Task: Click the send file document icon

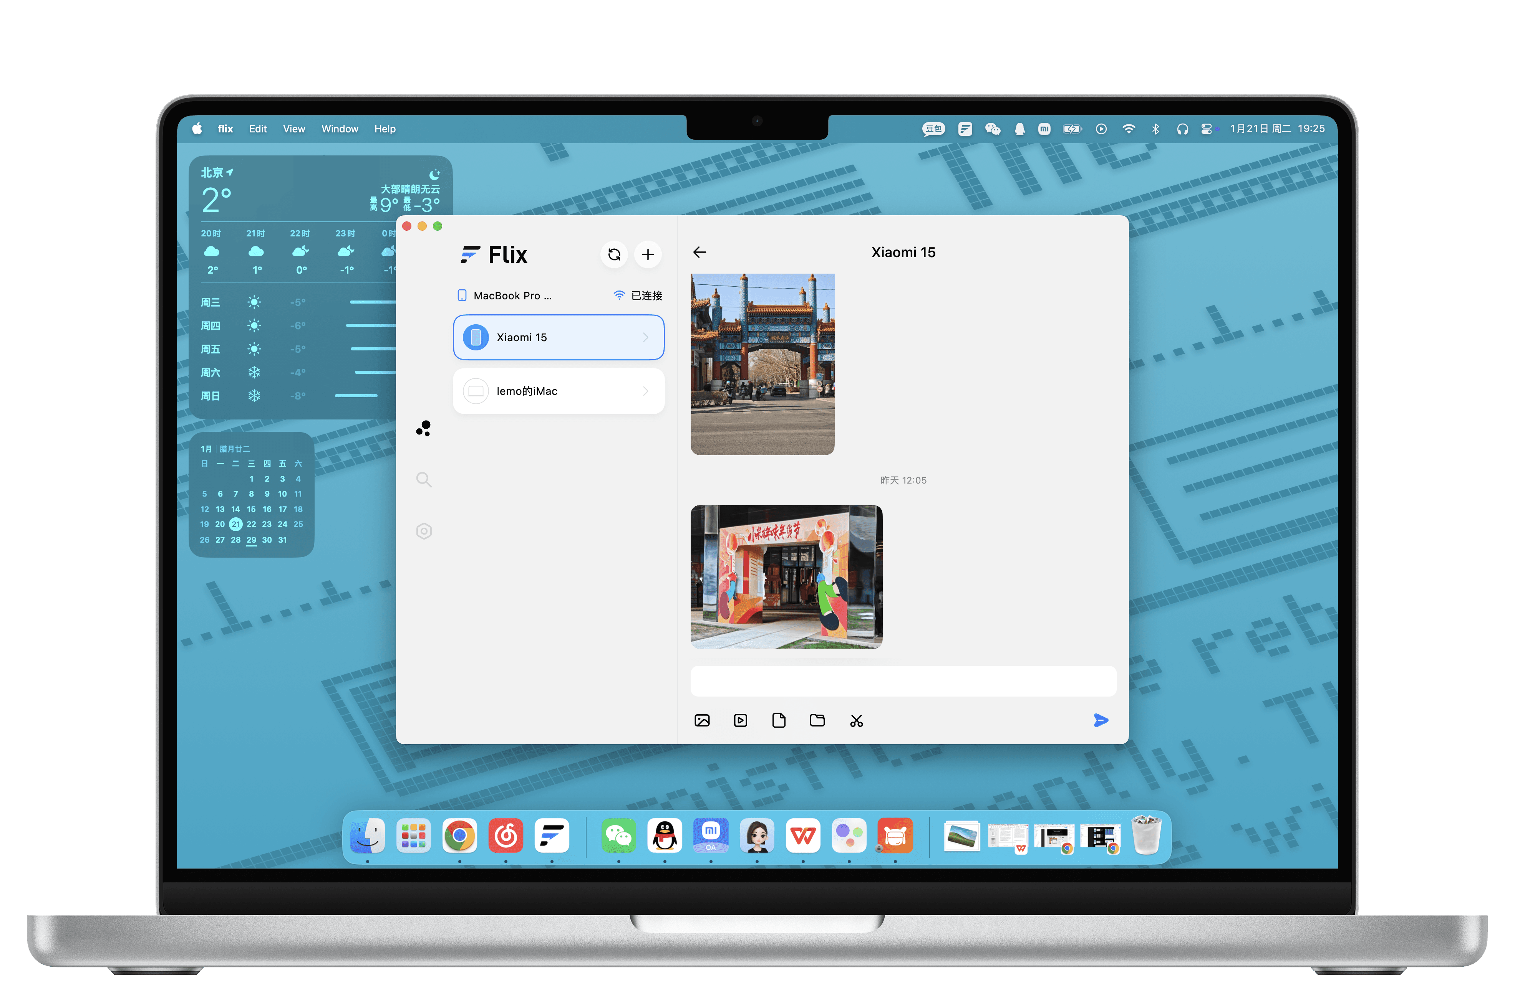Action: click(779, 720)
